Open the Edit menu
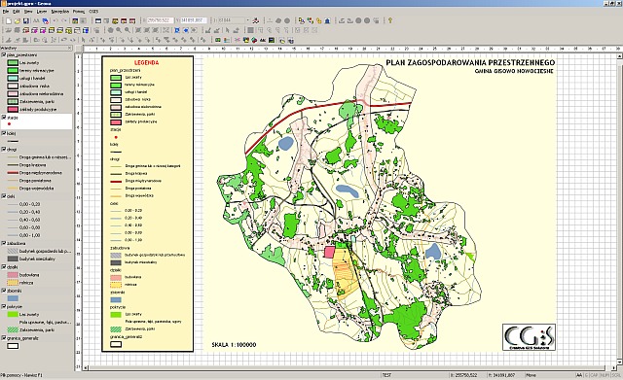The width and height of the screenshot is (623, 380). coord(17,12)
